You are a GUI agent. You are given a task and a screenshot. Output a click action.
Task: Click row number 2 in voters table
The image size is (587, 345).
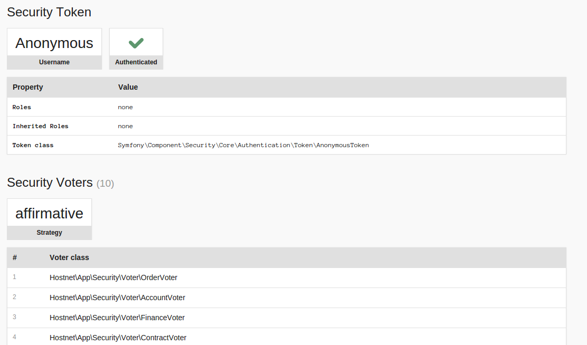[x=14, y=297]
